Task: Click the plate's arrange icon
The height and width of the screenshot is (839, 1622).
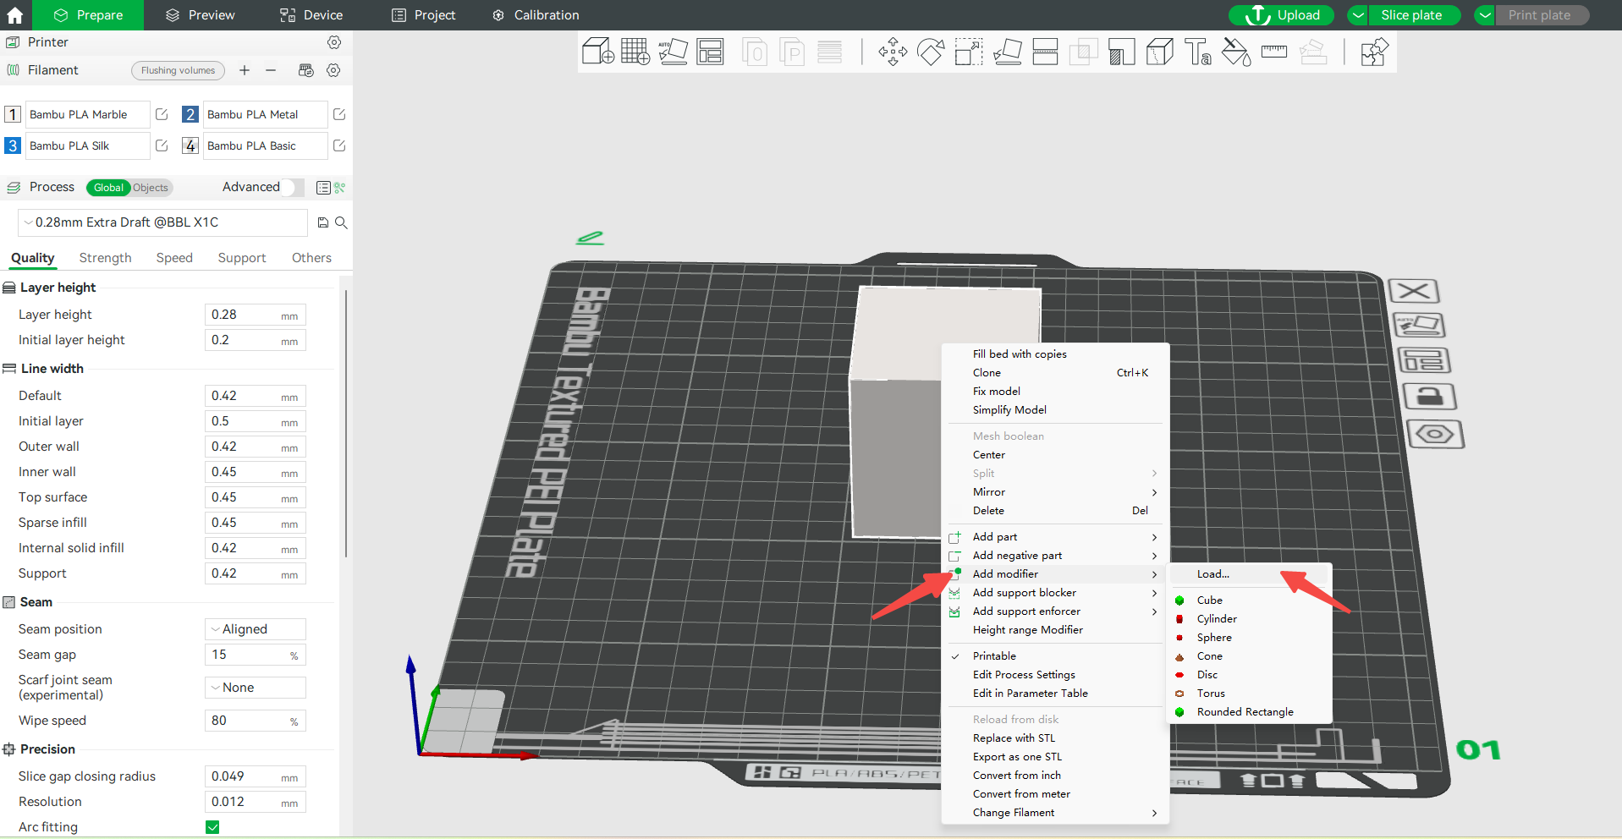Action: [x=1424, y=360]
